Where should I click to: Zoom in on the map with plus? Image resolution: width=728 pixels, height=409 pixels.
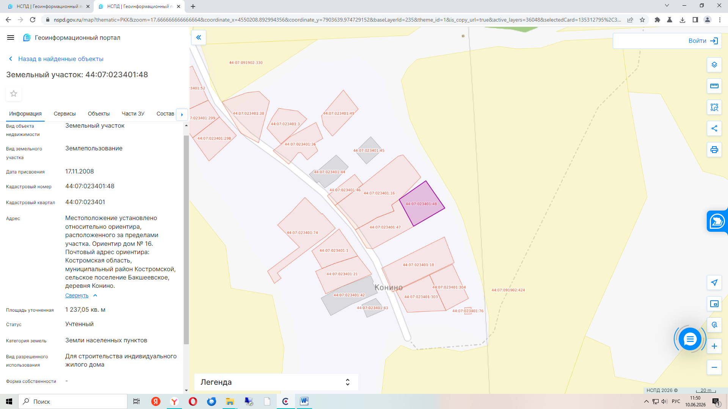714,346
